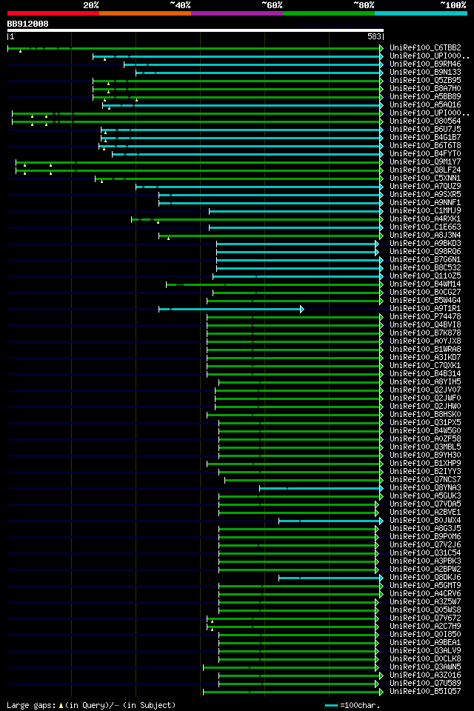Select the UniRef100_A2C7H9 label

click(425, 627)
